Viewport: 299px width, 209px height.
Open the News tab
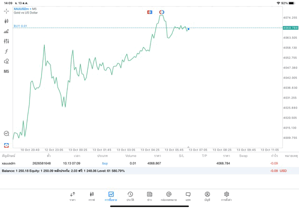point(149,196)
